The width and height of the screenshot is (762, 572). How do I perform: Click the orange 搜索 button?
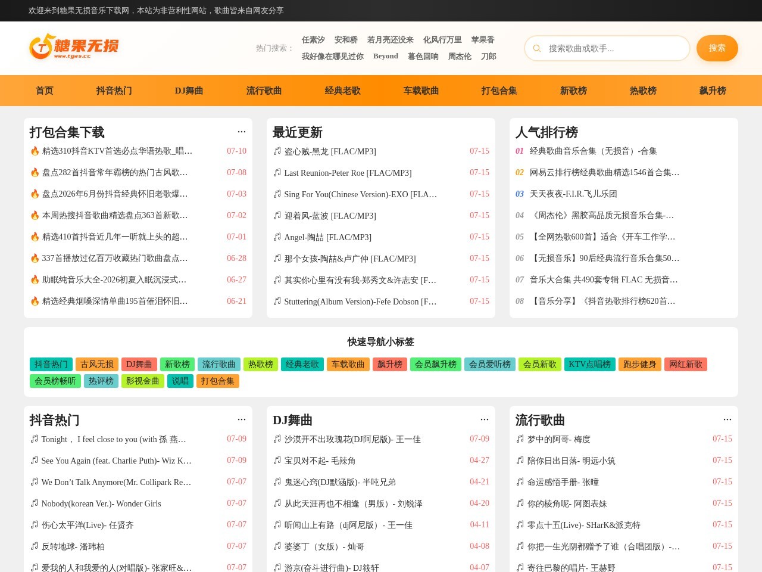[717, 48]
